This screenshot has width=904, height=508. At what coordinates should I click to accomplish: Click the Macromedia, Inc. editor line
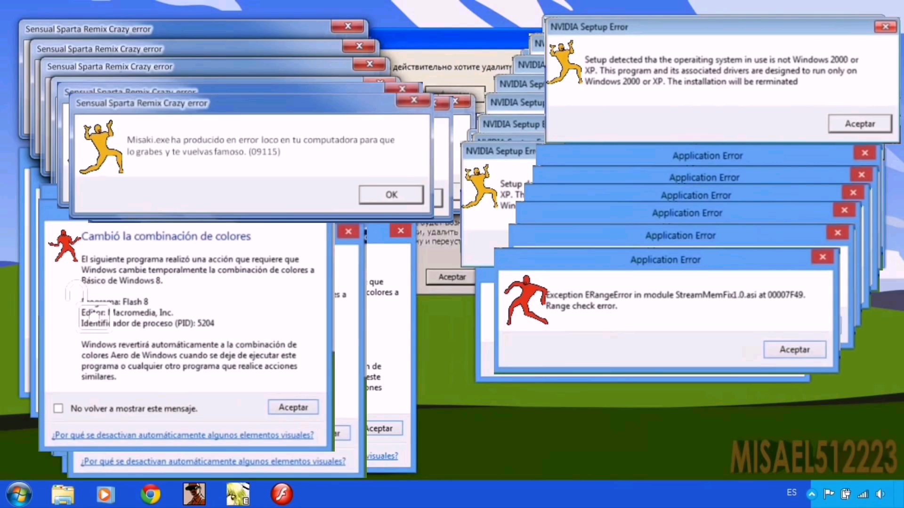[127, 312]
